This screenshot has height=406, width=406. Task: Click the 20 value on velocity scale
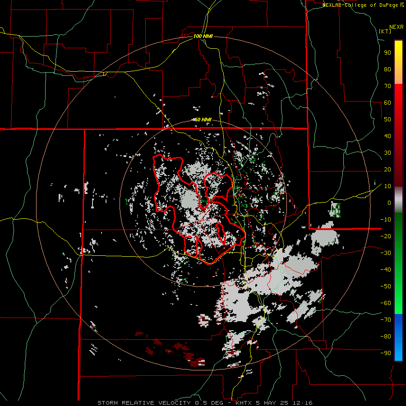click(388, 170)
